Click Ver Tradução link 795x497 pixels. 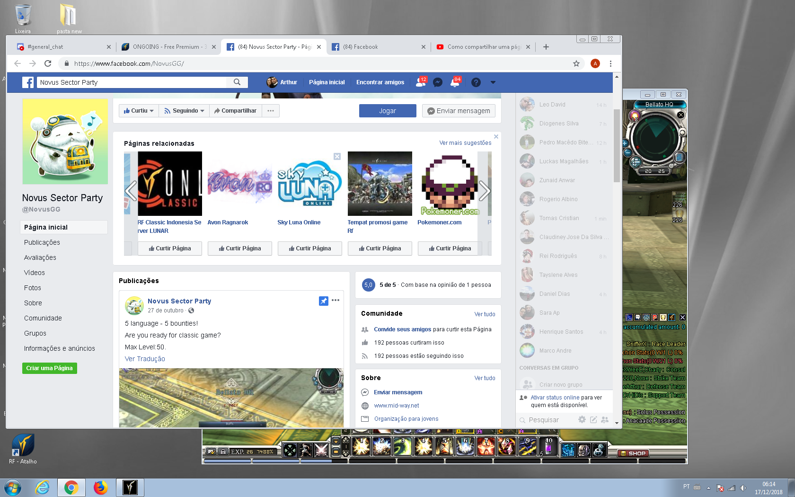coord(145,359)
